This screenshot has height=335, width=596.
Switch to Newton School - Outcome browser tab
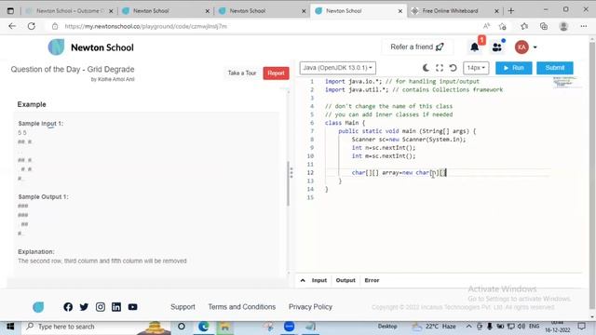pyautogui.click(x=69, y=11)
